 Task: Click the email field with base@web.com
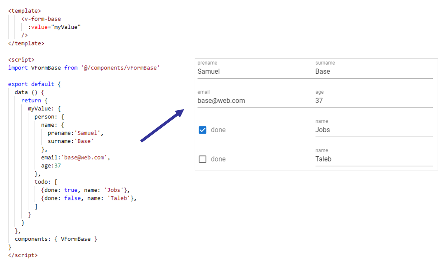coord(256,101)
